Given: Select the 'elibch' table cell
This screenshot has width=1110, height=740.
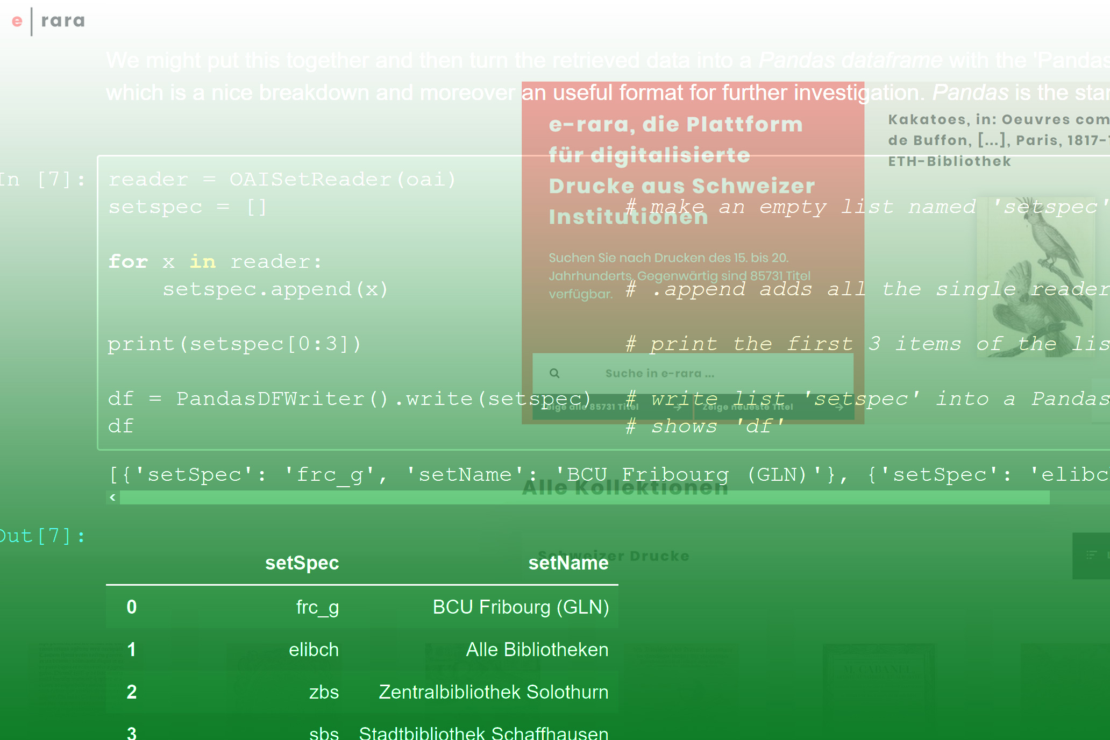Looking at the screenshot, I should pyautogui.click(x=314, y=650).
